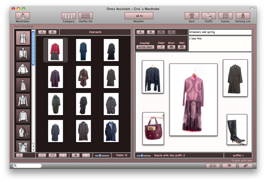The width and height of the screenshot is (266, 182).
Task: Edit the outfit name field Griselda's cold spring
Action: (x=220, y=32)
